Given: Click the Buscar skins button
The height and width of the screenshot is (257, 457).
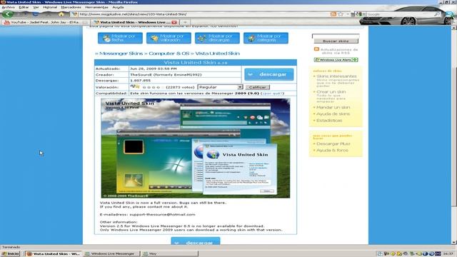Looking at the screenshot, I should (x=336, y=41).
